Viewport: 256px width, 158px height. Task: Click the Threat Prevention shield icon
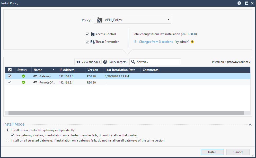point(93,42)
